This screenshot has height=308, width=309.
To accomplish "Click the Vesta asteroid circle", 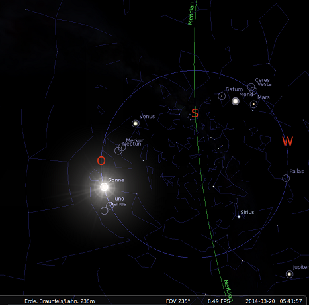I will click(253, 91).
